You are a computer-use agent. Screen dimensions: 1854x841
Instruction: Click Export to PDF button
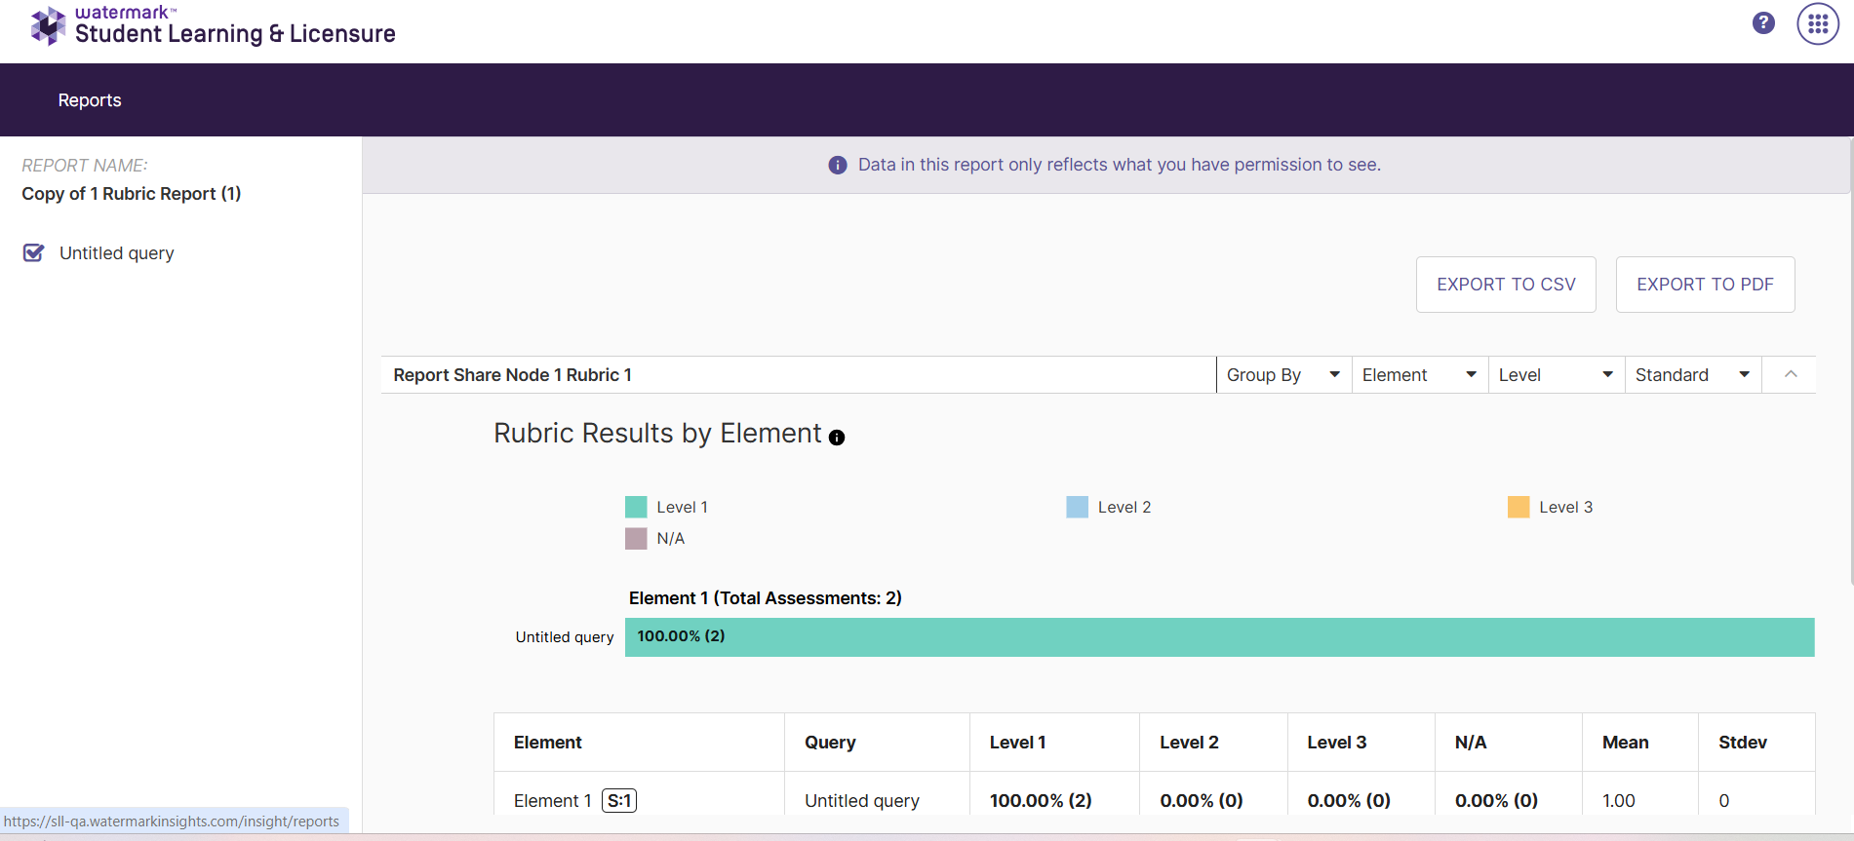click(1705, 285)
